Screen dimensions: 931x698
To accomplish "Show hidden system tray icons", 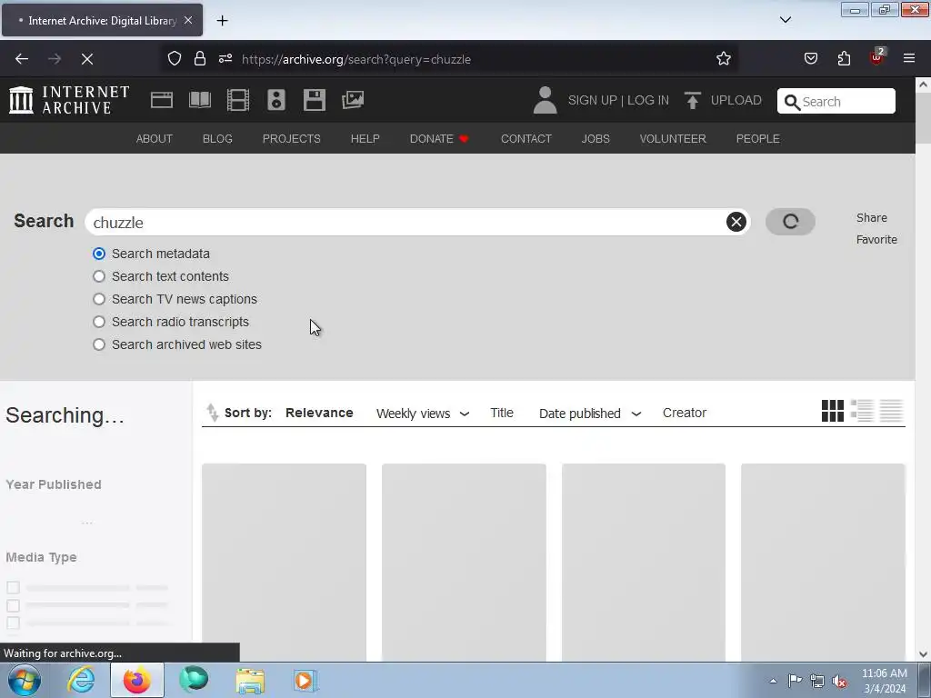I will click(x=773, y=680).
